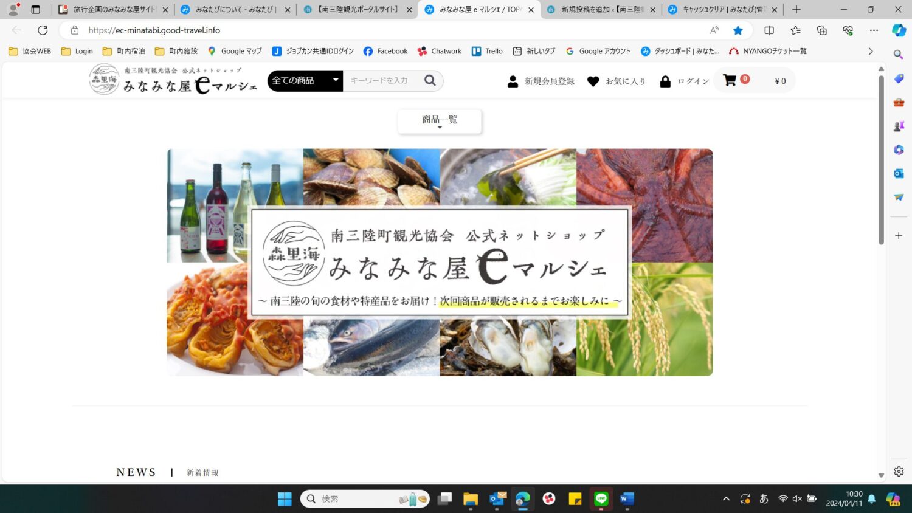Viewport: 912px width, 513px height.
Task: Expand the bookmarks bar overflow chevron
Action: (871, 51)
